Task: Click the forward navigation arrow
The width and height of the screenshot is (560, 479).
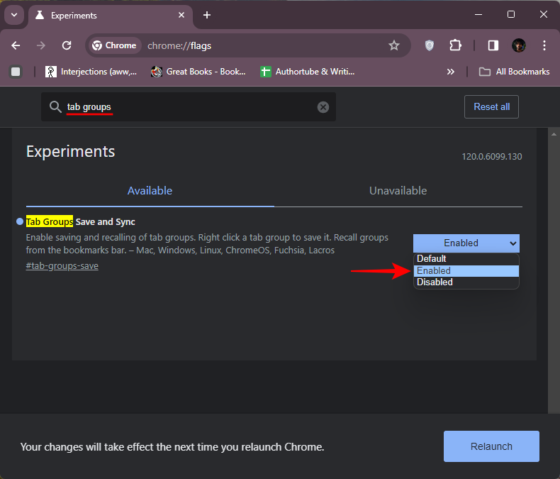Action: 41,45
